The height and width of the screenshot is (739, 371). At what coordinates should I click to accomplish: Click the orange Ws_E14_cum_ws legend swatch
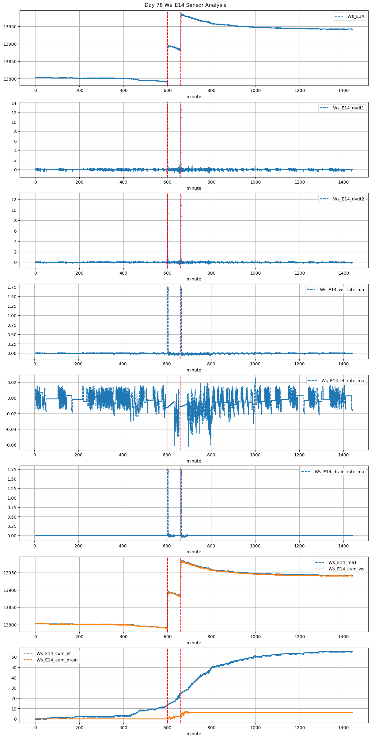320,569
